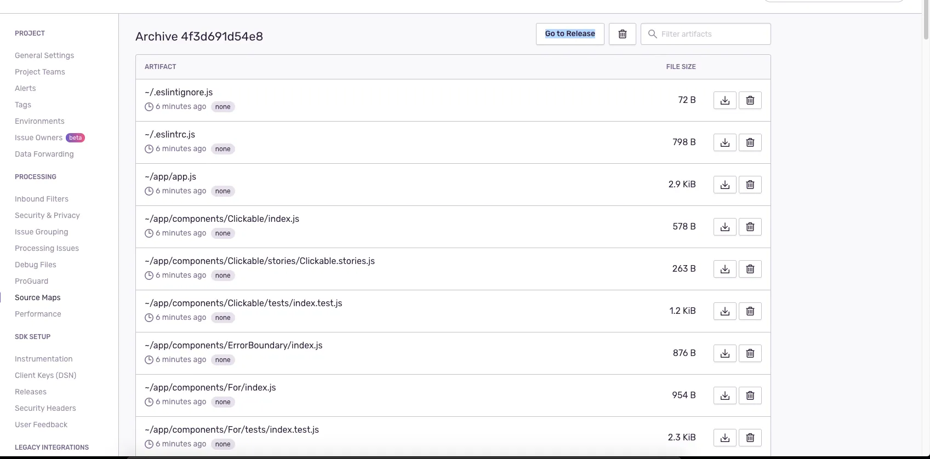
Task: Open Security Headers page
Action: click(x=45, y=408)
